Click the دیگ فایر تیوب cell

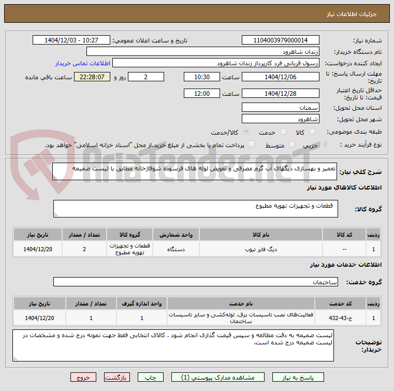[261, 249]
